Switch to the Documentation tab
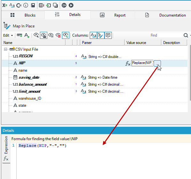 click(163, 15)
